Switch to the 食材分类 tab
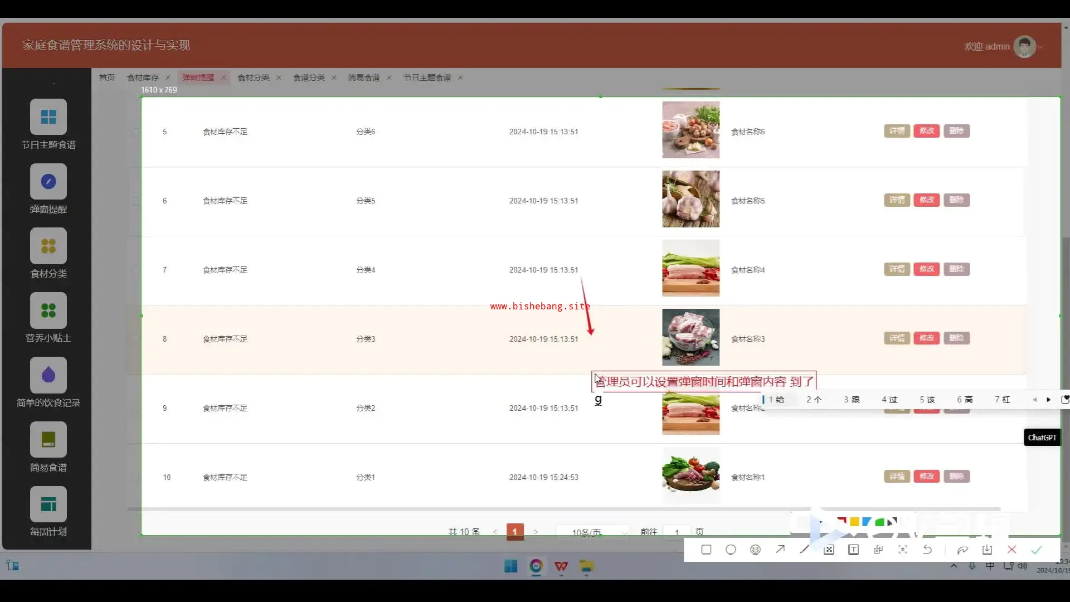This screenshot has height=602, width=1070. coord(254,77)
